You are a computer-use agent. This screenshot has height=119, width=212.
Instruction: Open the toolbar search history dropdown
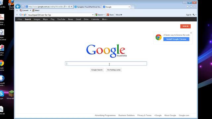pyautogui.click(x=93, y=15)
